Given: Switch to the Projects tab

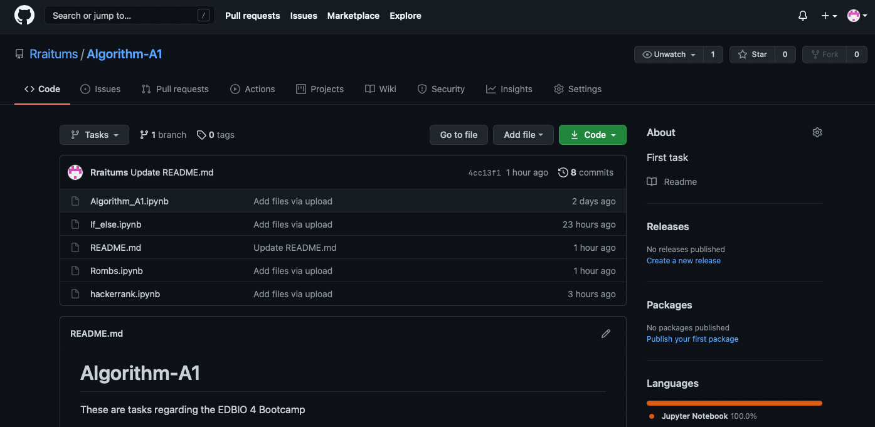Looking at the screenshot, I should [x=320, y=89].
